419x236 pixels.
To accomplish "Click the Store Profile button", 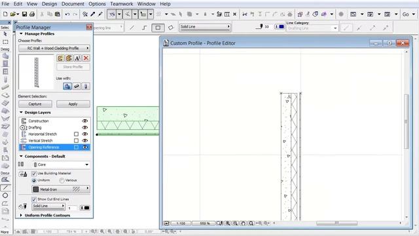I will coord(73,67).
